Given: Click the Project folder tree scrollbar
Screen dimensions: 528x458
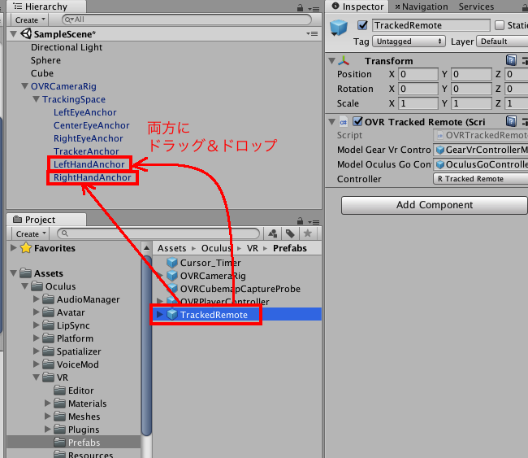Looking at the screenshot, I should coord(146,346).
